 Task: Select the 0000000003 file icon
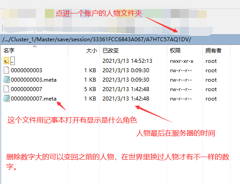(x=6, y=70)
